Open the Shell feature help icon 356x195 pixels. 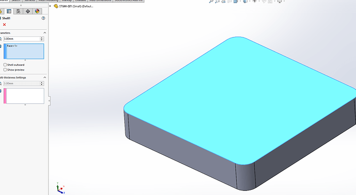click(x=43, y=18)
